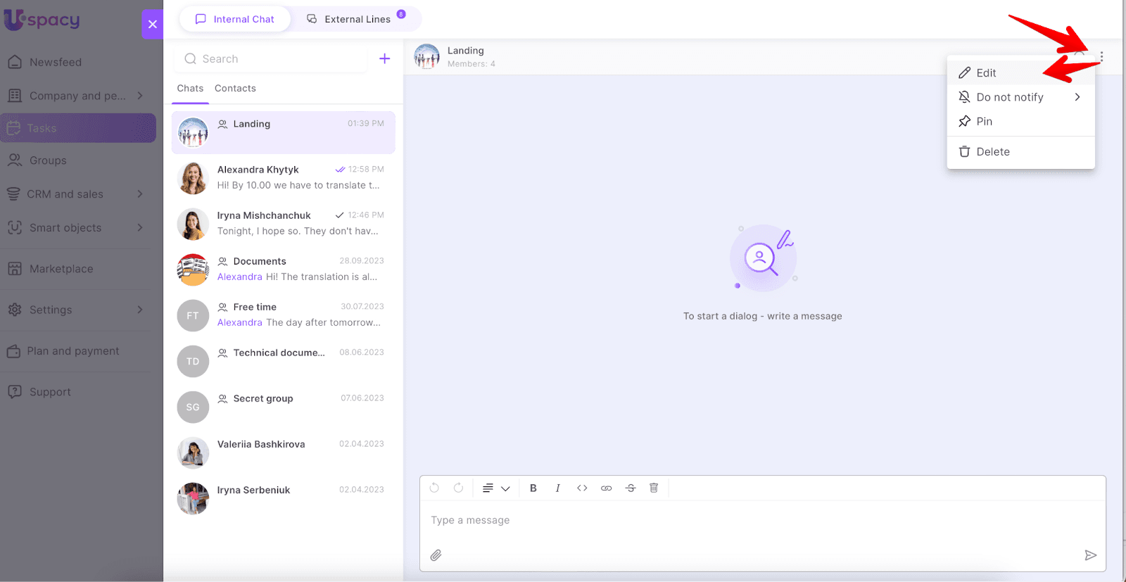Choose Pin in the context menu
This screenshot has height=582, width=1126.
pyautogui.click(x=984, y=122)
